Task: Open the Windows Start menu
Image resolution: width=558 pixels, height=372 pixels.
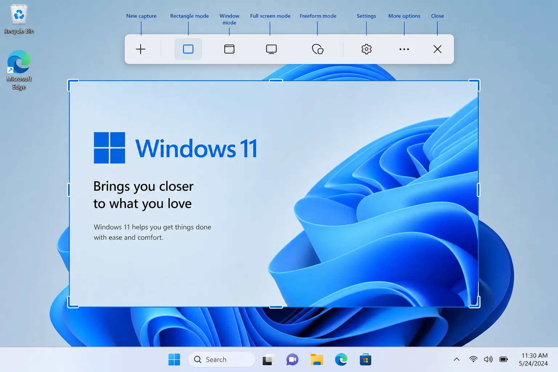Action: pos(174,360)
